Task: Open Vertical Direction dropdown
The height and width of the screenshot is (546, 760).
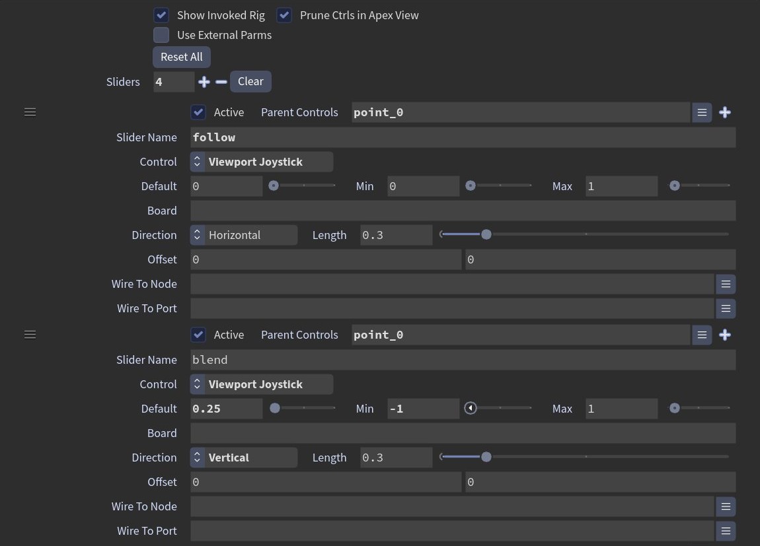Action: coord(244,458)
